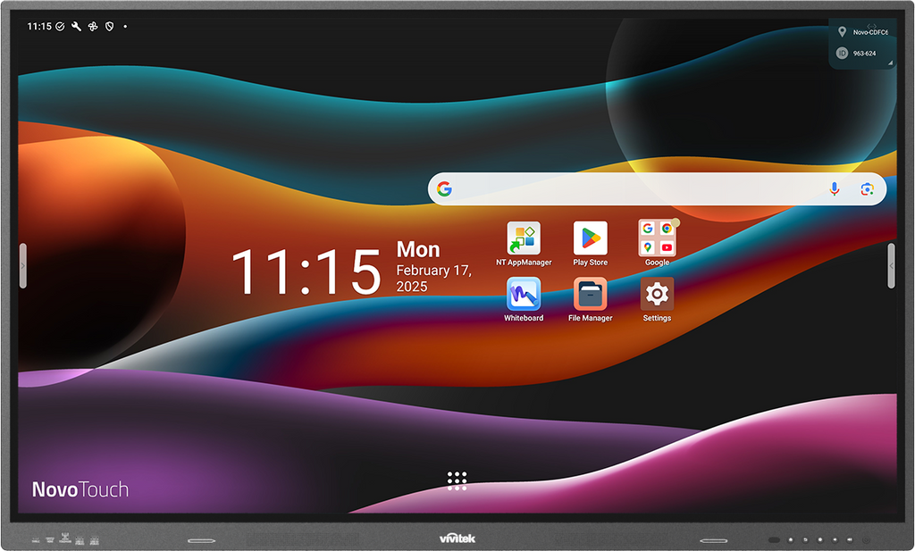Viewport: 915px width, 551px height.
Task: Open the Settings gear app
Action: tap(657, 294)
